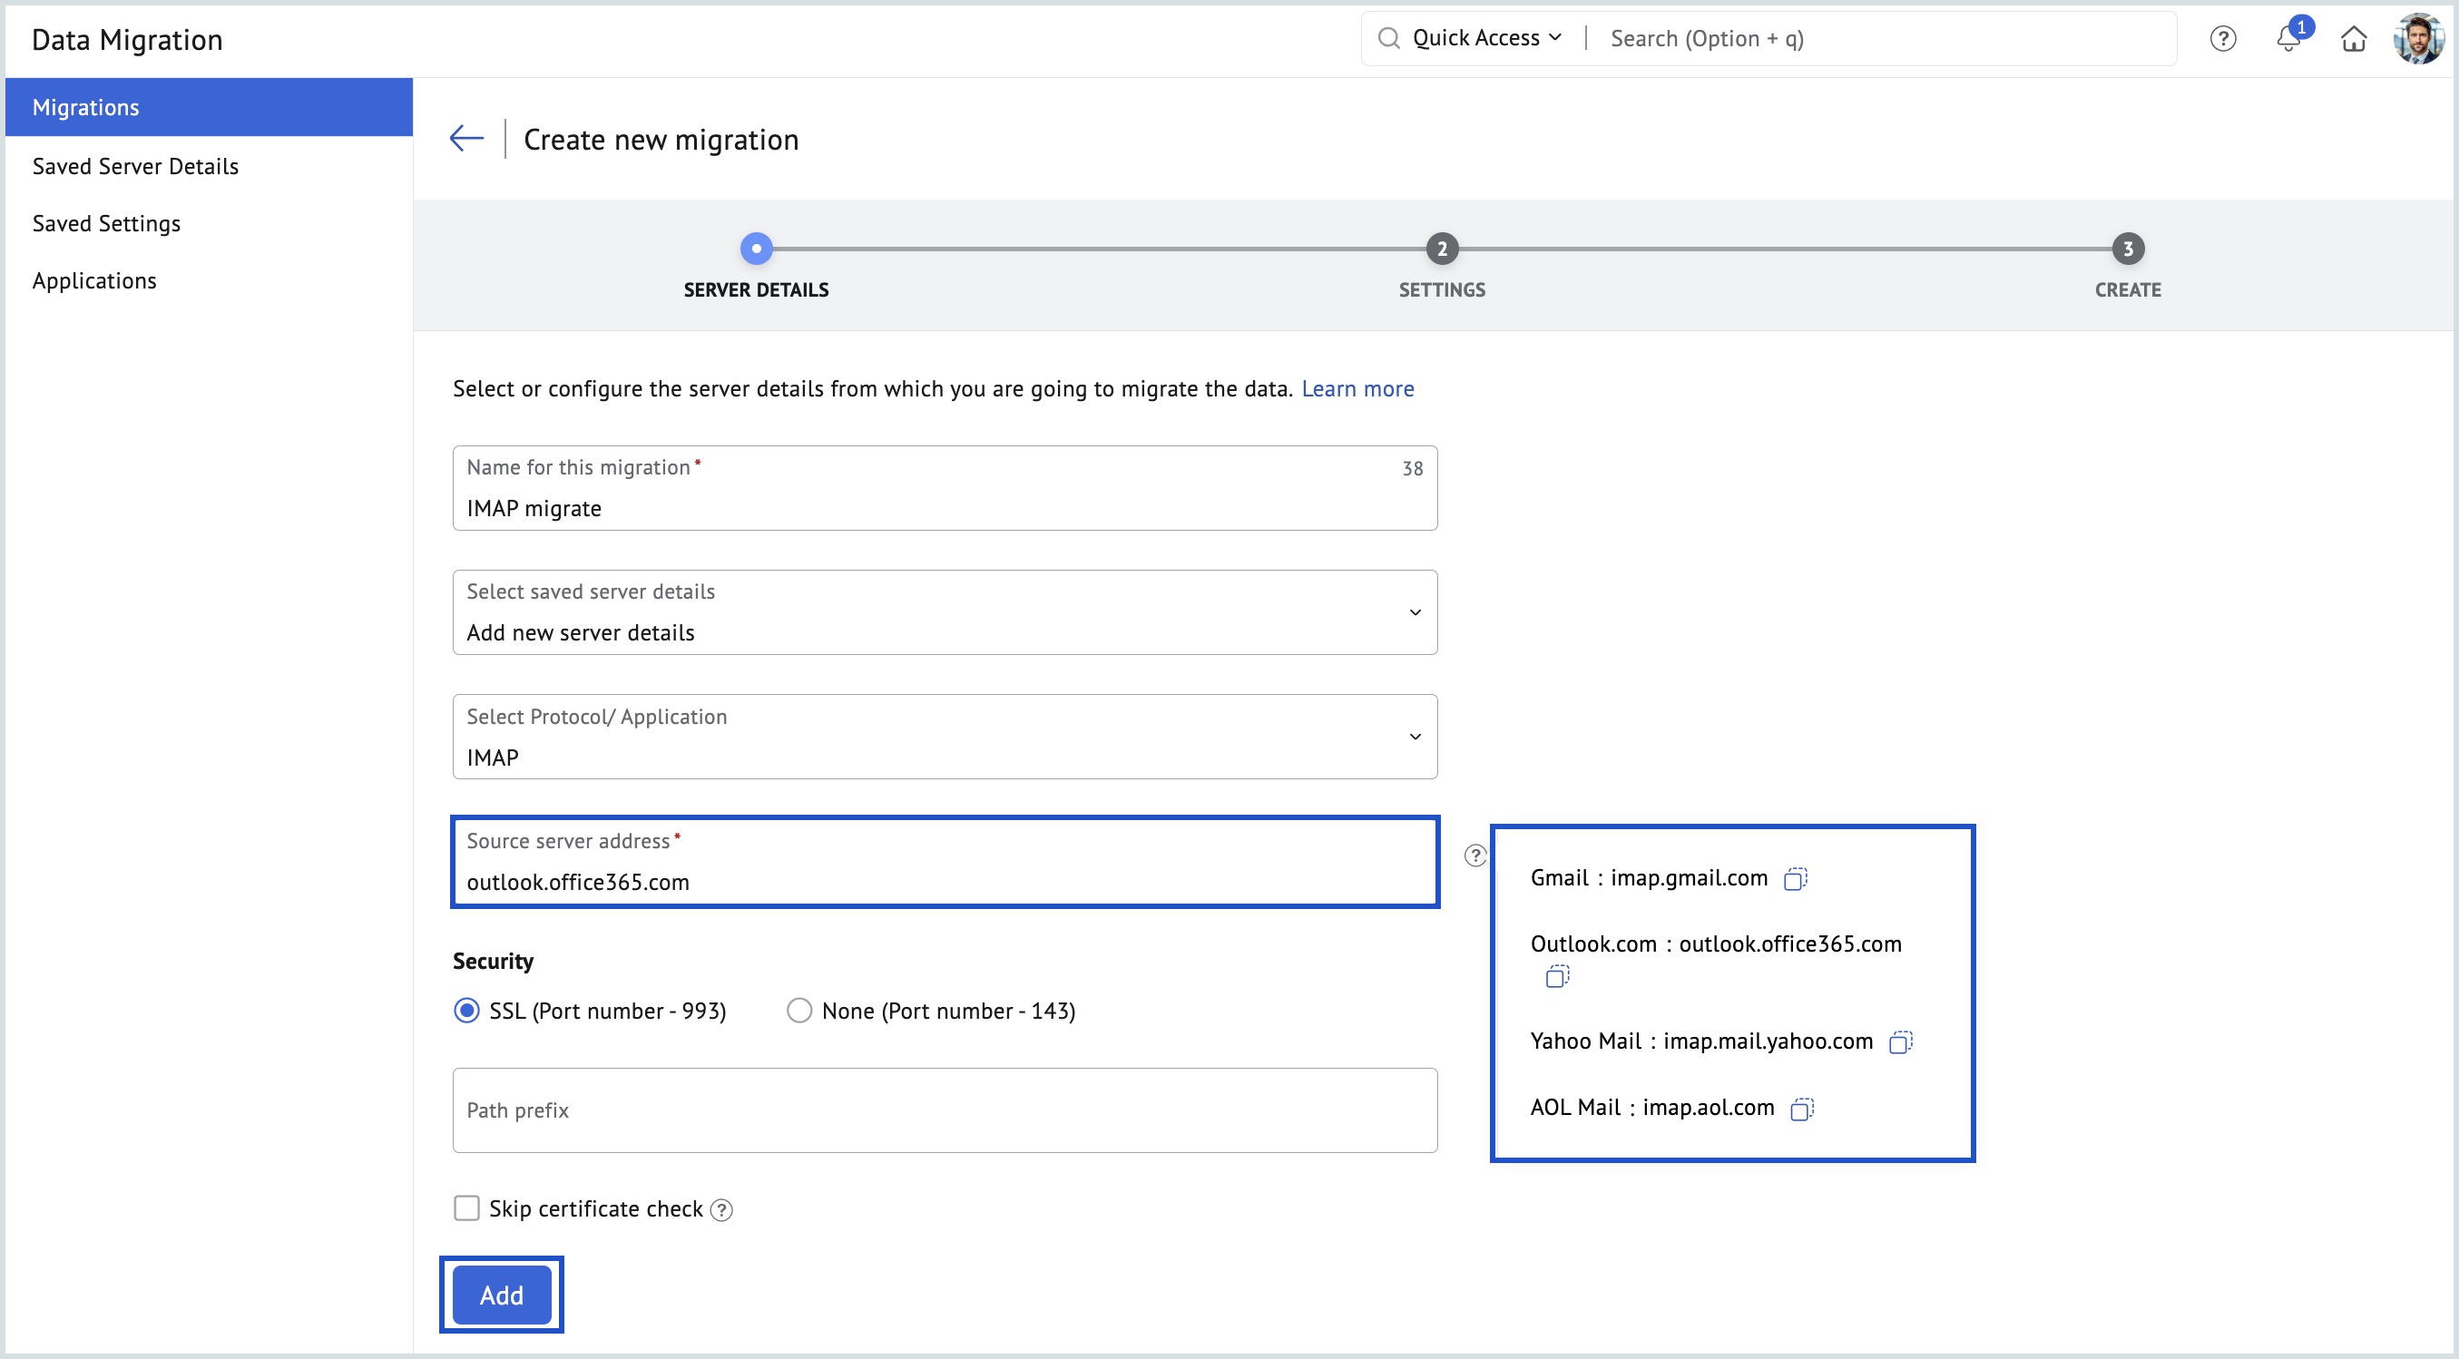Select the SSL Port 993 security option
The image size is (2459, 1359).
pos(465,1010)
